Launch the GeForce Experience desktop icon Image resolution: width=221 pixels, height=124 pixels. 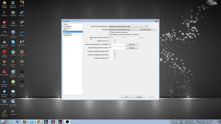tap(4, 113)
